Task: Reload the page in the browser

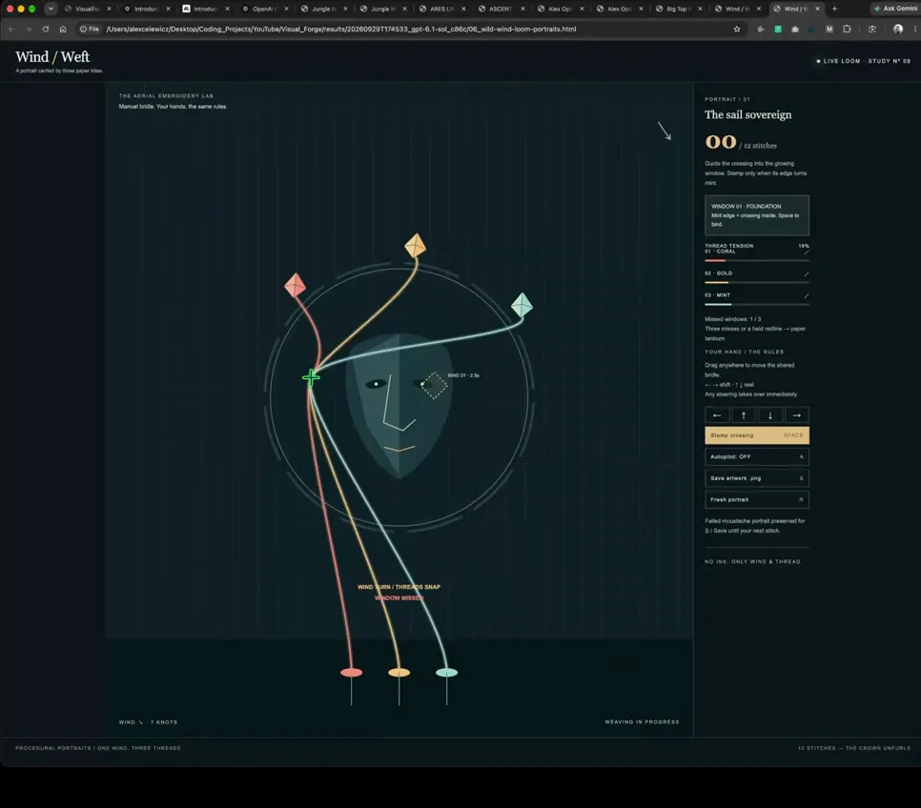Action: click(x=46, y=29)
